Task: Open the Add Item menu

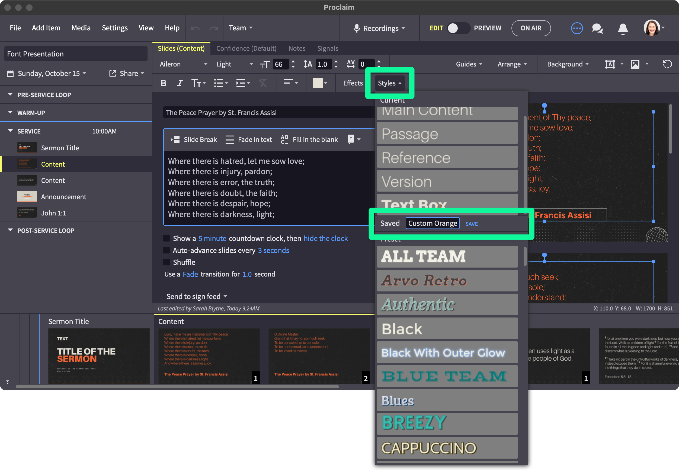Action: point(46,28)
